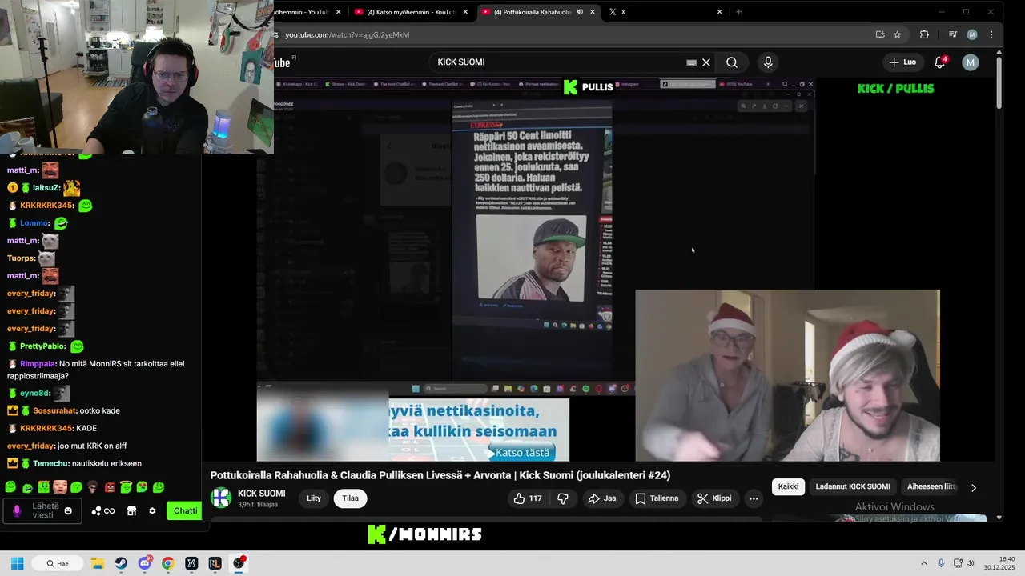Viewport: 1025px width, 576px height.
Task: Open the Windows Start menu
Action: click(x=17, y=563)
